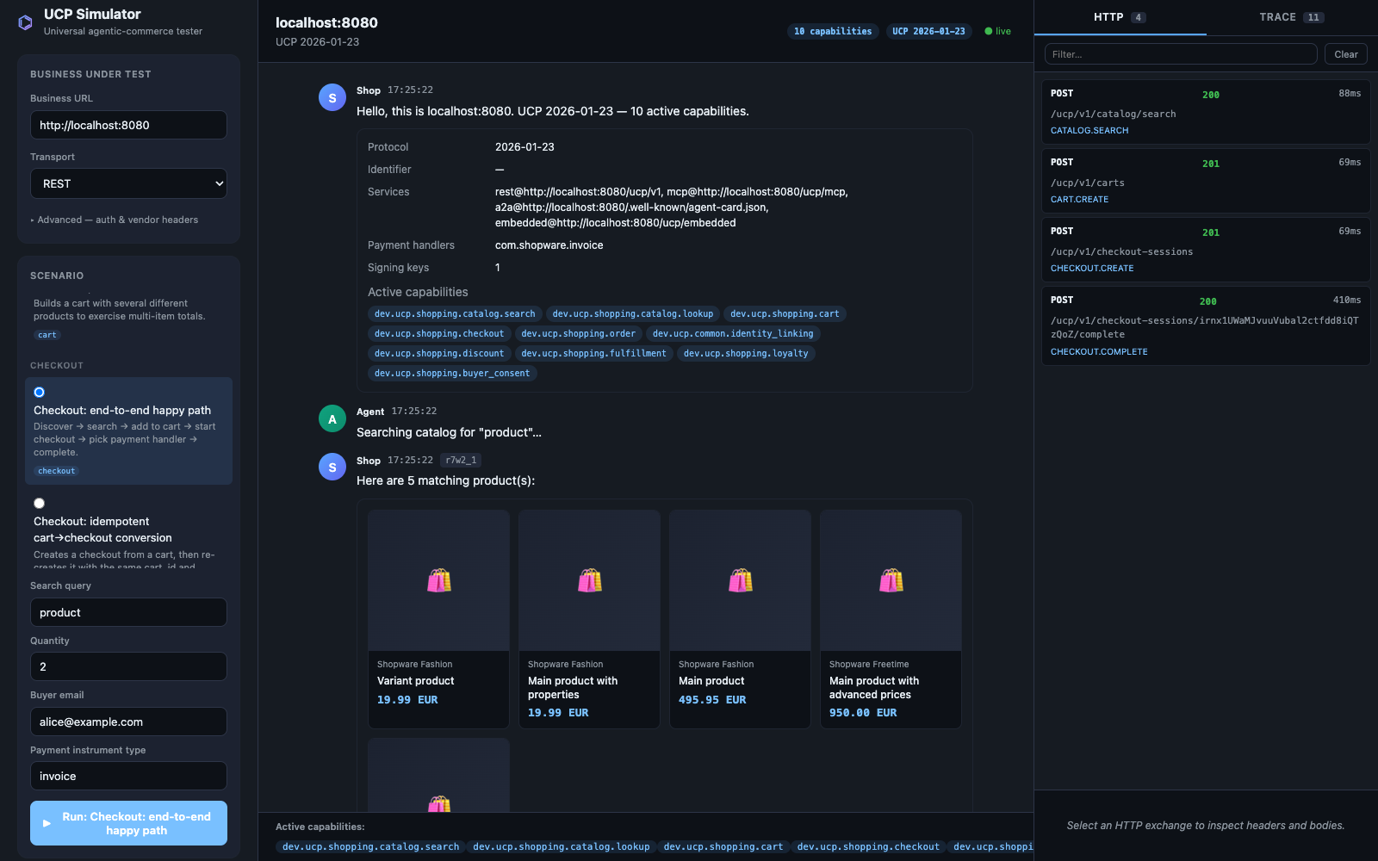Screen dimensions: 1378x861
Task: Select Checkout idempotent cart conversion radio
Action: coord(39,503)
